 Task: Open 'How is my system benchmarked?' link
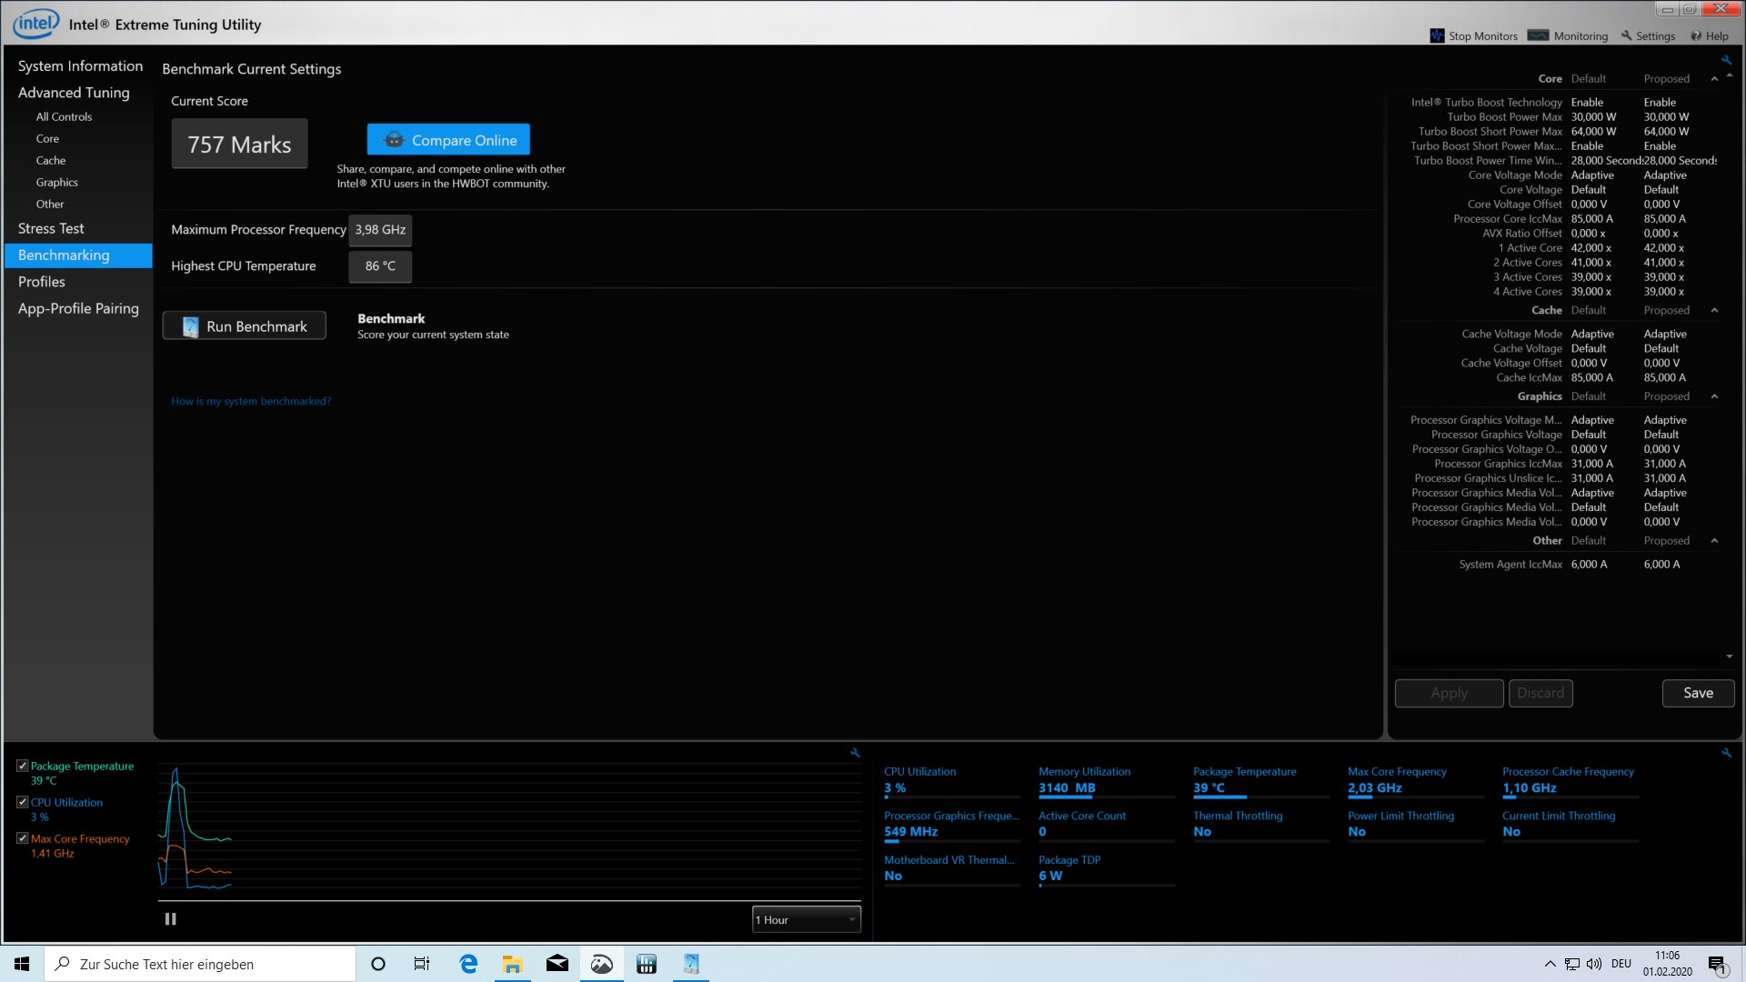(251, 401)
